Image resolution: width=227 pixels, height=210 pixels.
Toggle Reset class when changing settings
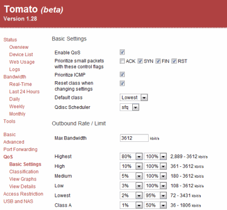(122, 83)
